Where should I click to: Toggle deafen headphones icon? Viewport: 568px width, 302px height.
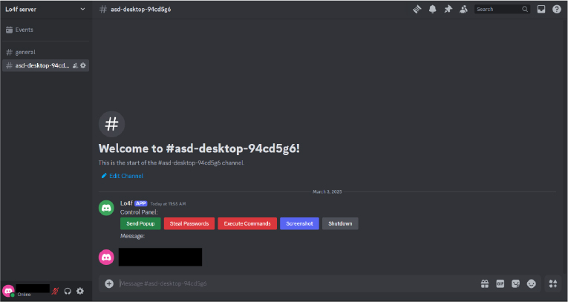pos(68,291)
